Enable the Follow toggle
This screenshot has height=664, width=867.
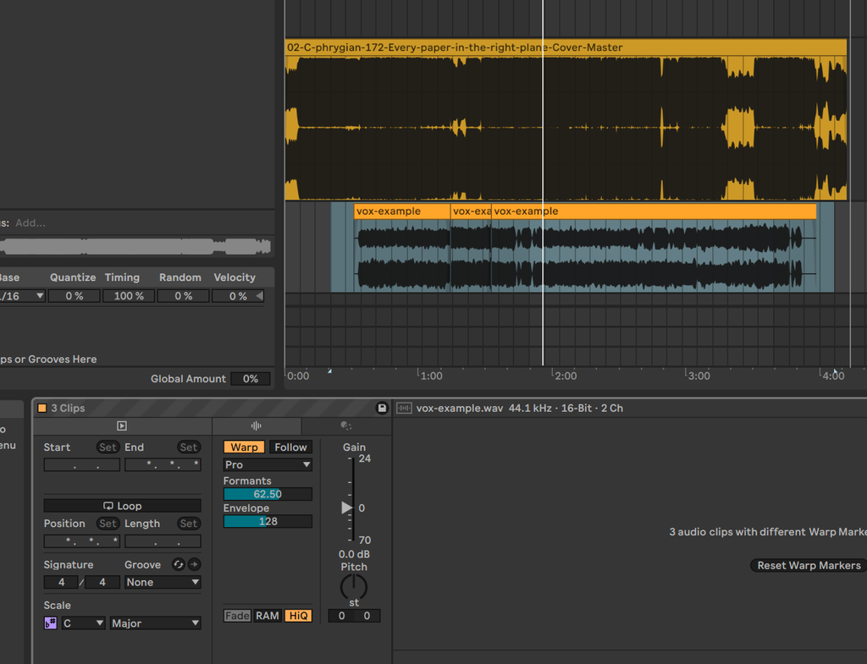click(x=291, y=447)
